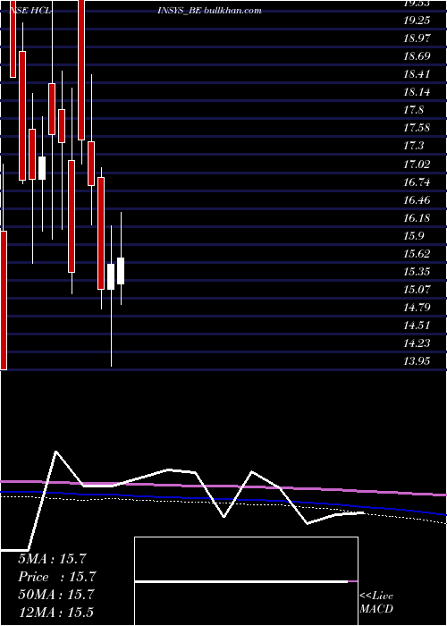Click the 5MA : 15.7 readout
The width and height of the screenshot is (447, 626).
(52, 559)
